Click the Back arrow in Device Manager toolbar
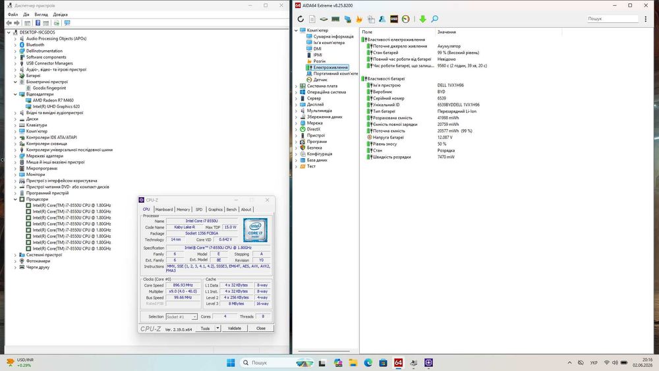This screenshot has width=659, height=371. pyautogui.click(x=9, y=23)
